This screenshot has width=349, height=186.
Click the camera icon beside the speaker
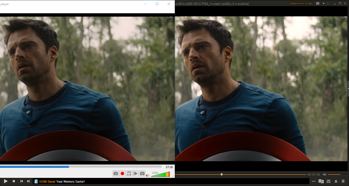[x=142, y=174]
